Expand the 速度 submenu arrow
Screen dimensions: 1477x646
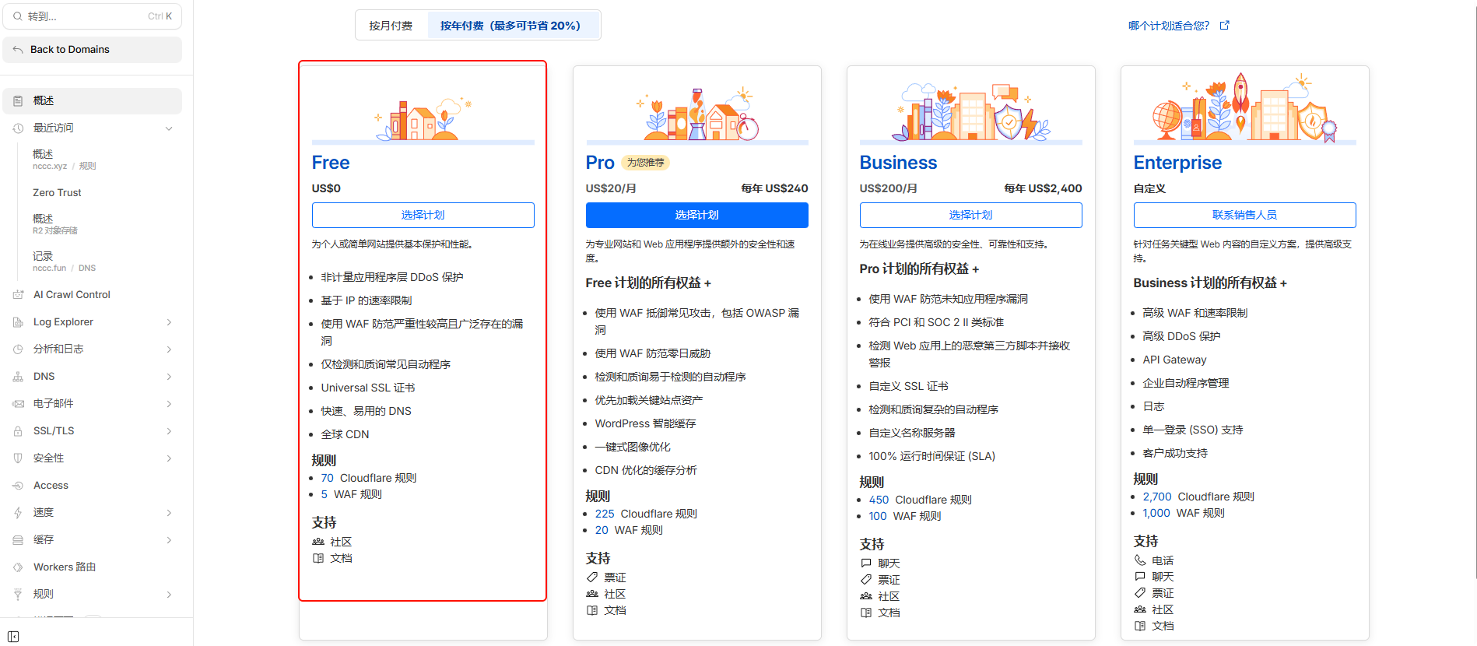pos(169,513)
